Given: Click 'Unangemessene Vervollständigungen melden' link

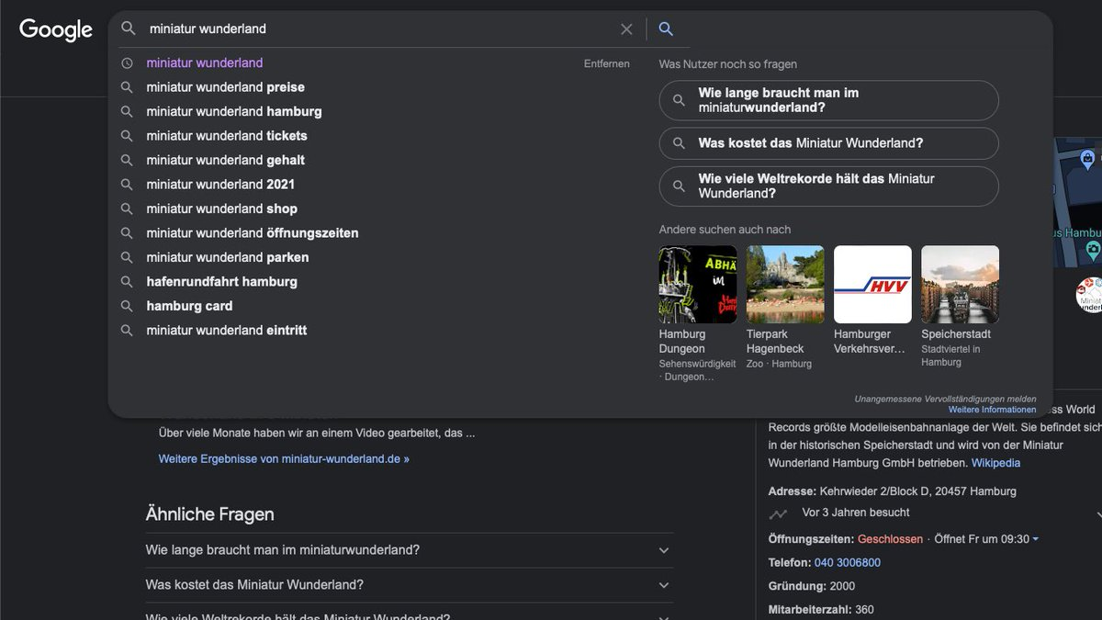Looking at the screenshot, I should click(945, 400).
